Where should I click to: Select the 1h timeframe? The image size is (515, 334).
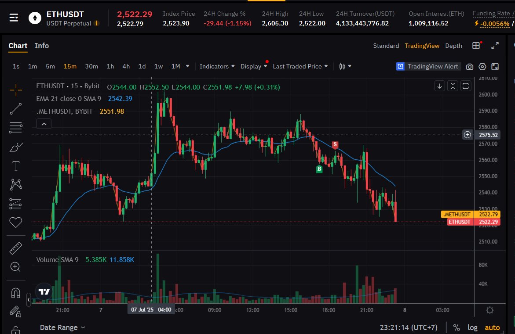pyautogui.click(x=110, y=67)
